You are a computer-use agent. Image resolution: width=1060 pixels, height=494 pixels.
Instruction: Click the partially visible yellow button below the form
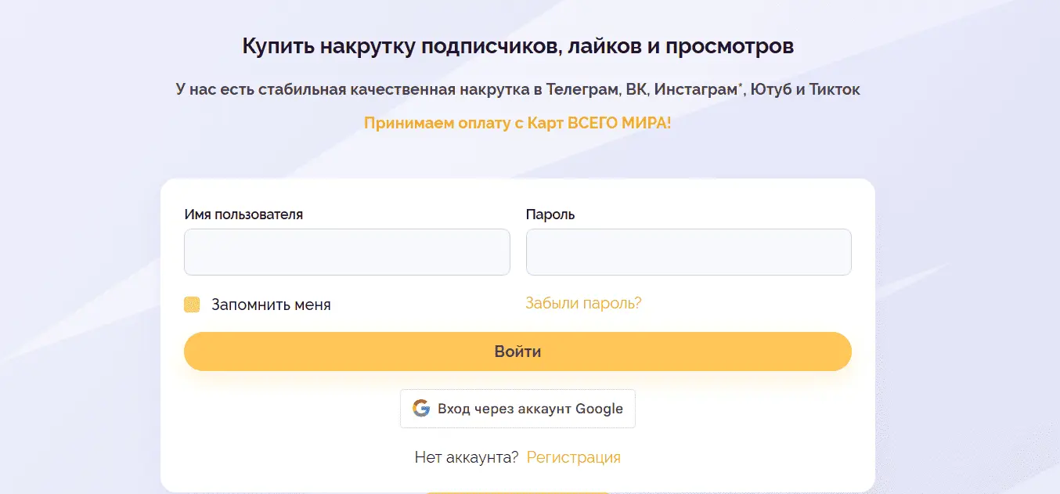click(517, 492)
